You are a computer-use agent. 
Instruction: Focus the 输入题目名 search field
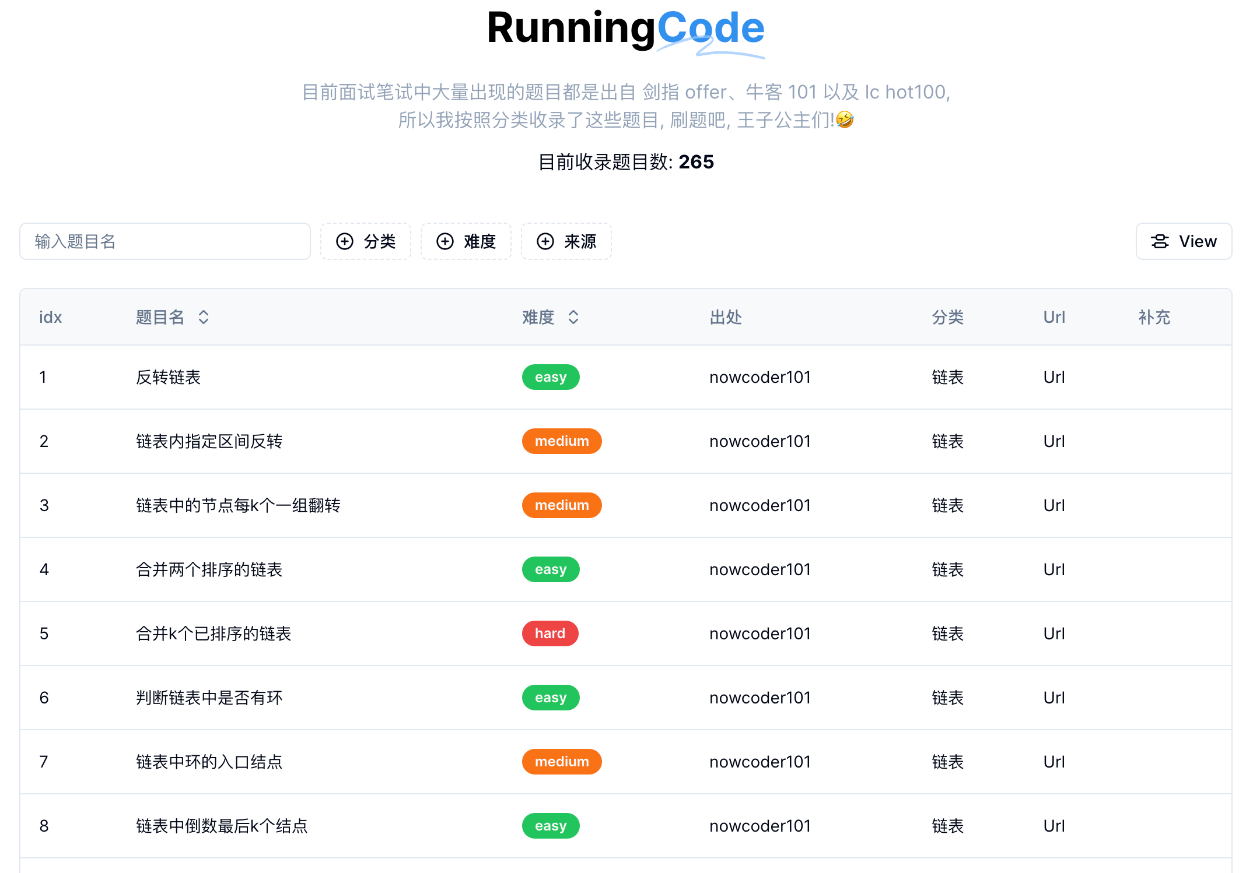pyautogui.click(x=165, y=241)
